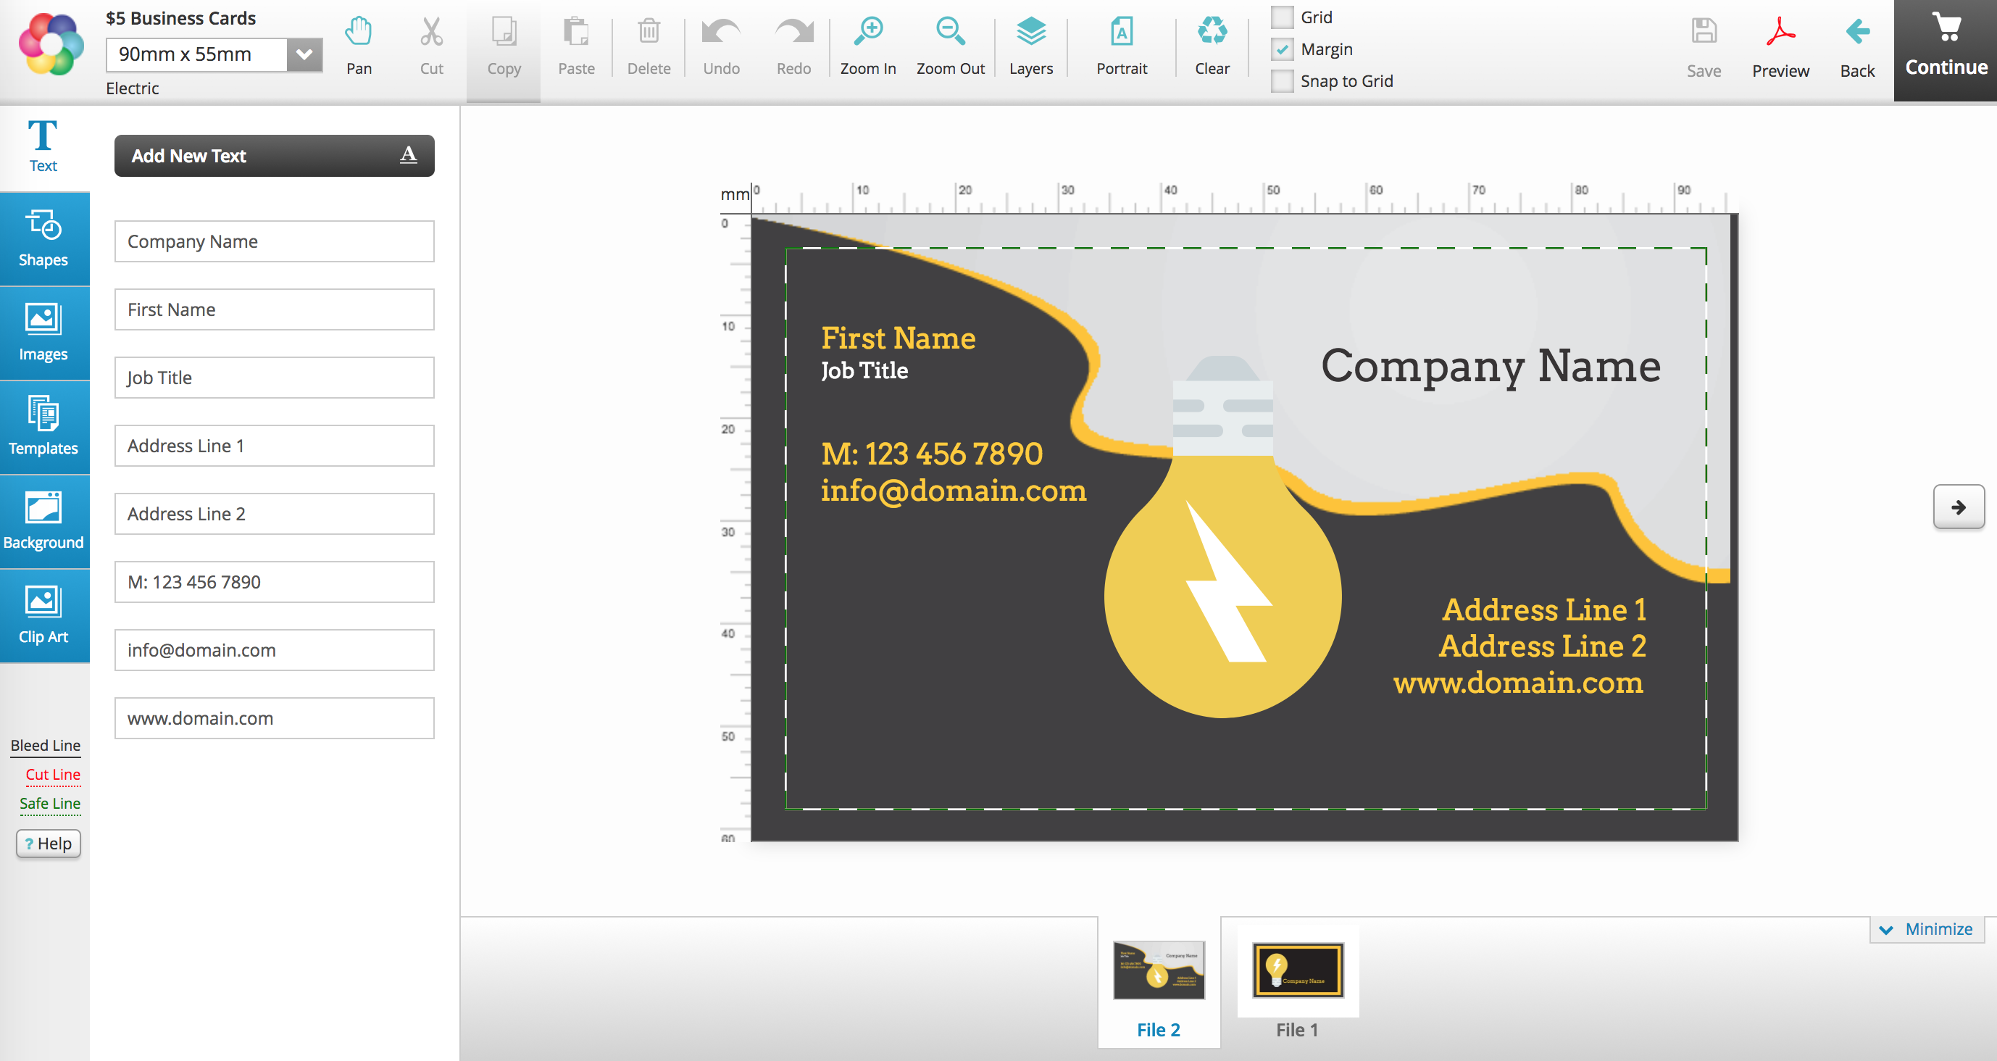Click the Add New Text button
Viewport: 1997px width, 1061px height.
[274, 156]
